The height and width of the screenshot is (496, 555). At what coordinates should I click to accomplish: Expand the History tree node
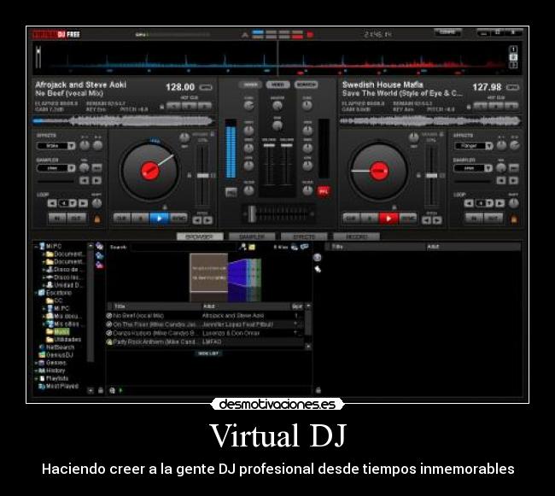pyautogui.click(x=37, y=371)
